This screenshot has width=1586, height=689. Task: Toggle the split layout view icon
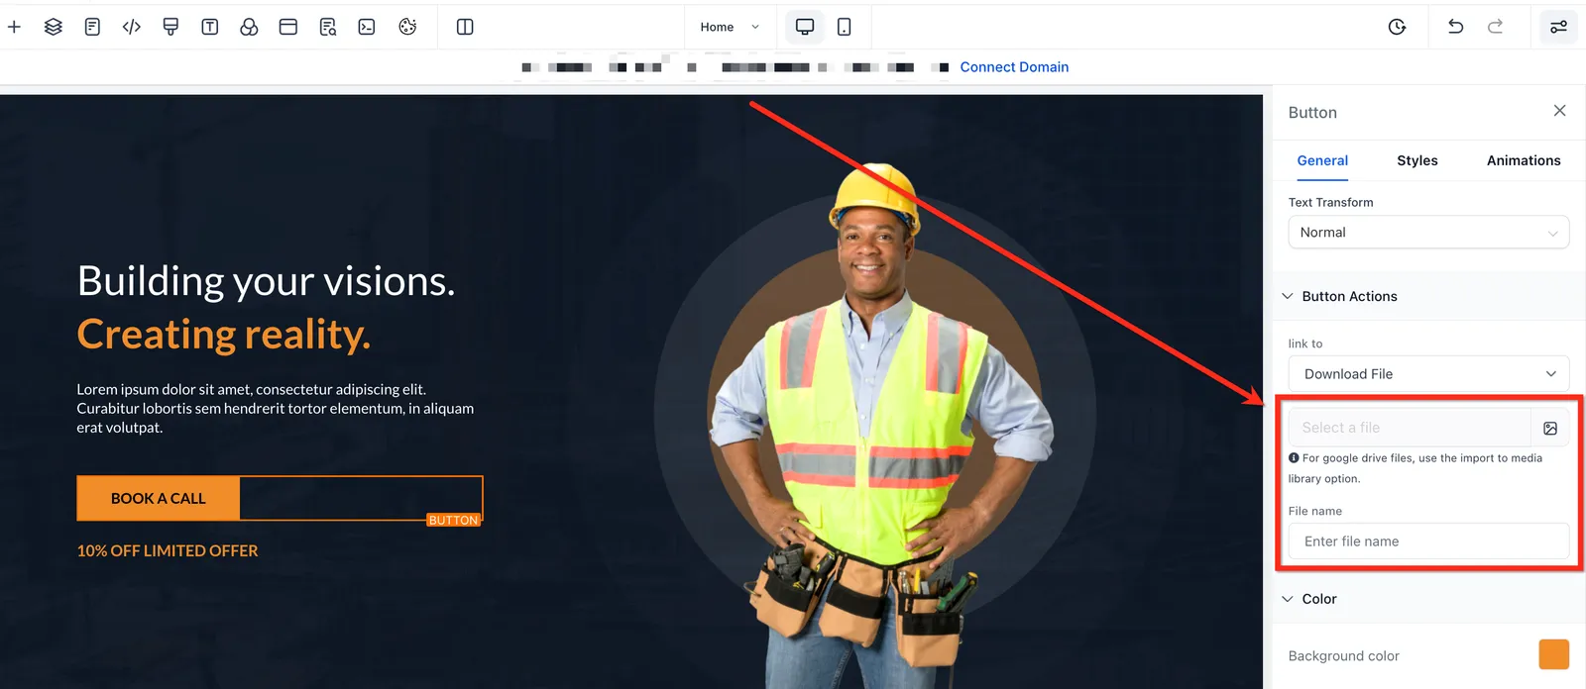465,27
